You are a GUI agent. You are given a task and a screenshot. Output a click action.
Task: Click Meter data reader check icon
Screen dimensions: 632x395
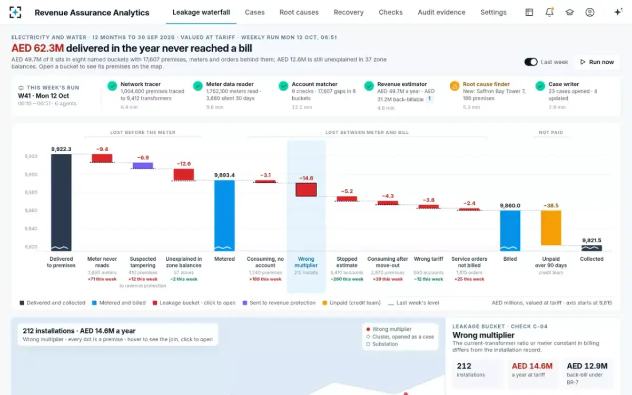point(197,86)
